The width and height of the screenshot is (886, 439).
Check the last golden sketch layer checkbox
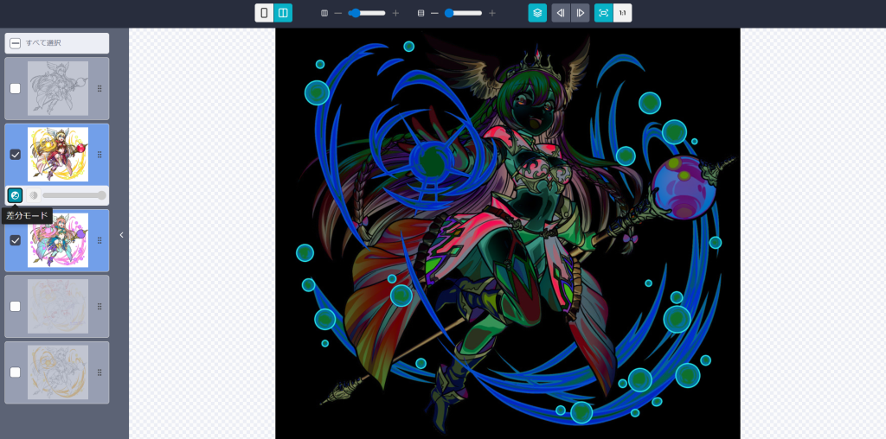point(15,372)
